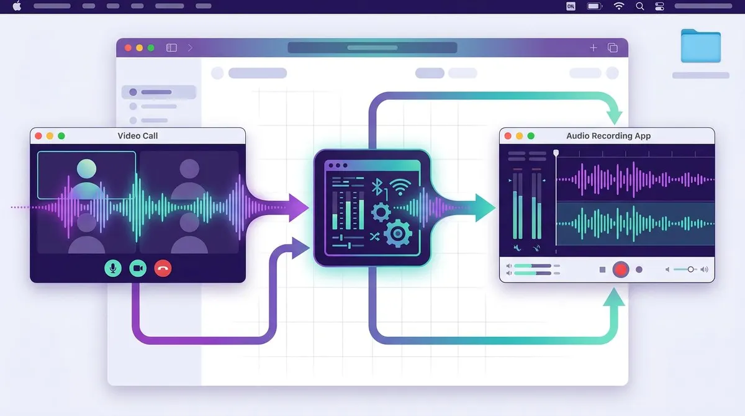Screen dimensions: 745x416
Task: Click the shuffle arrows icon in routing panel
Action: [x=374, y=236]
